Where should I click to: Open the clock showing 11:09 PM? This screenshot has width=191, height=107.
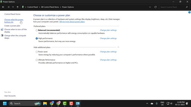180,103
